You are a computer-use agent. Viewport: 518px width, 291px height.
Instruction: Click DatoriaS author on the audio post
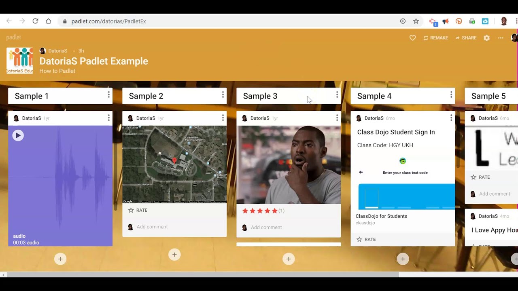pyautogui.click(x=31, y=118)
